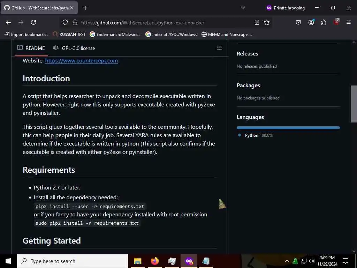Open the taskbar app icon right of Firefox
The image size is (357, 268).
point(172,261)
